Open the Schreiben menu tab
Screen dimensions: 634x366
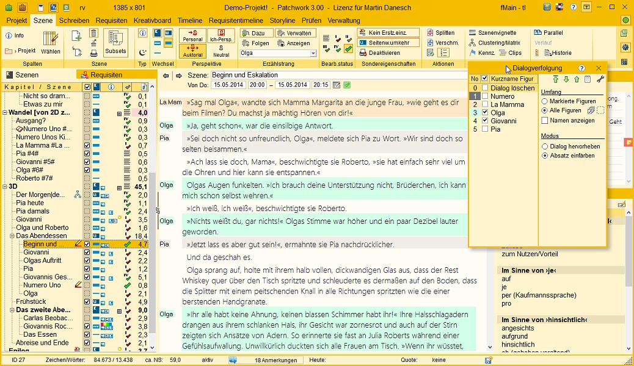click(x=74, y=21)
